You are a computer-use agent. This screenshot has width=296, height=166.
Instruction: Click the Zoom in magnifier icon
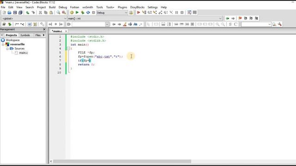[x=217, y=24]
